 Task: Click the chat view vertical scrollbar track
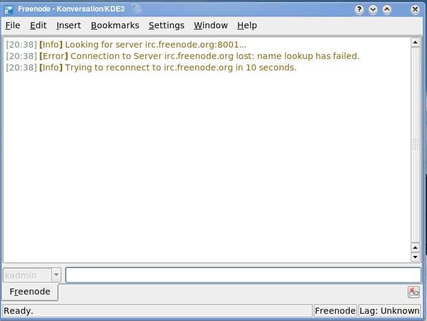(415, 145)
